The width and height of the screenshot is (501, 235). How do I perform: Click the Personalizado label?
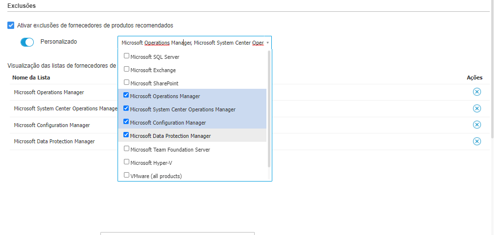point(58,42)
